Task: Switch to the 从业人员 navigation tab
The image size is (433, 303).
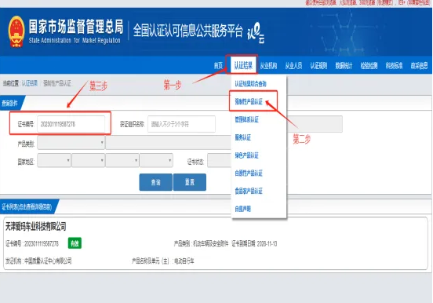Action: click(293, 65)
